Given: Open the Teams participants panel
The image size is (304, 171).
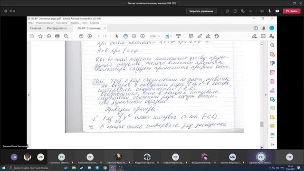Looking at the screenshot, I should click(228, 11).
